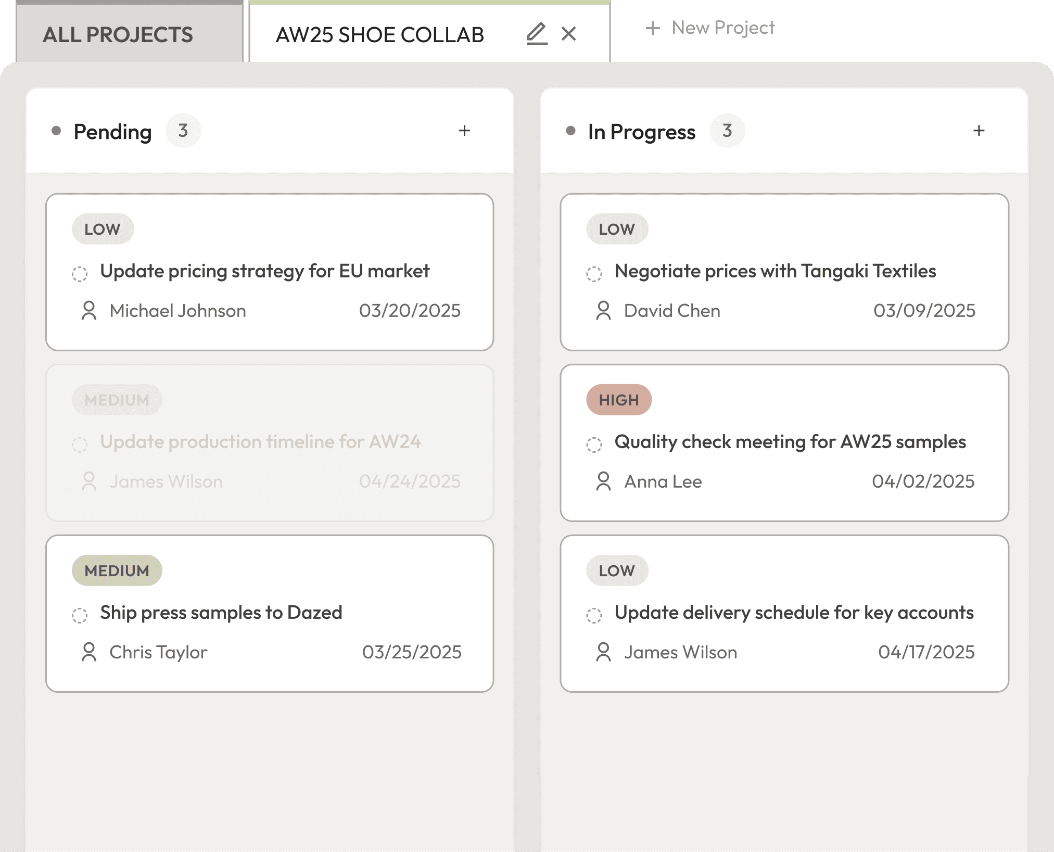Click person icon next to David Chen

[603, 311]
